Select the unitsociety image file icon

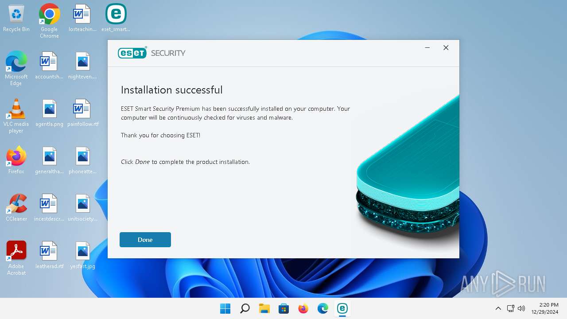(82, 208)
